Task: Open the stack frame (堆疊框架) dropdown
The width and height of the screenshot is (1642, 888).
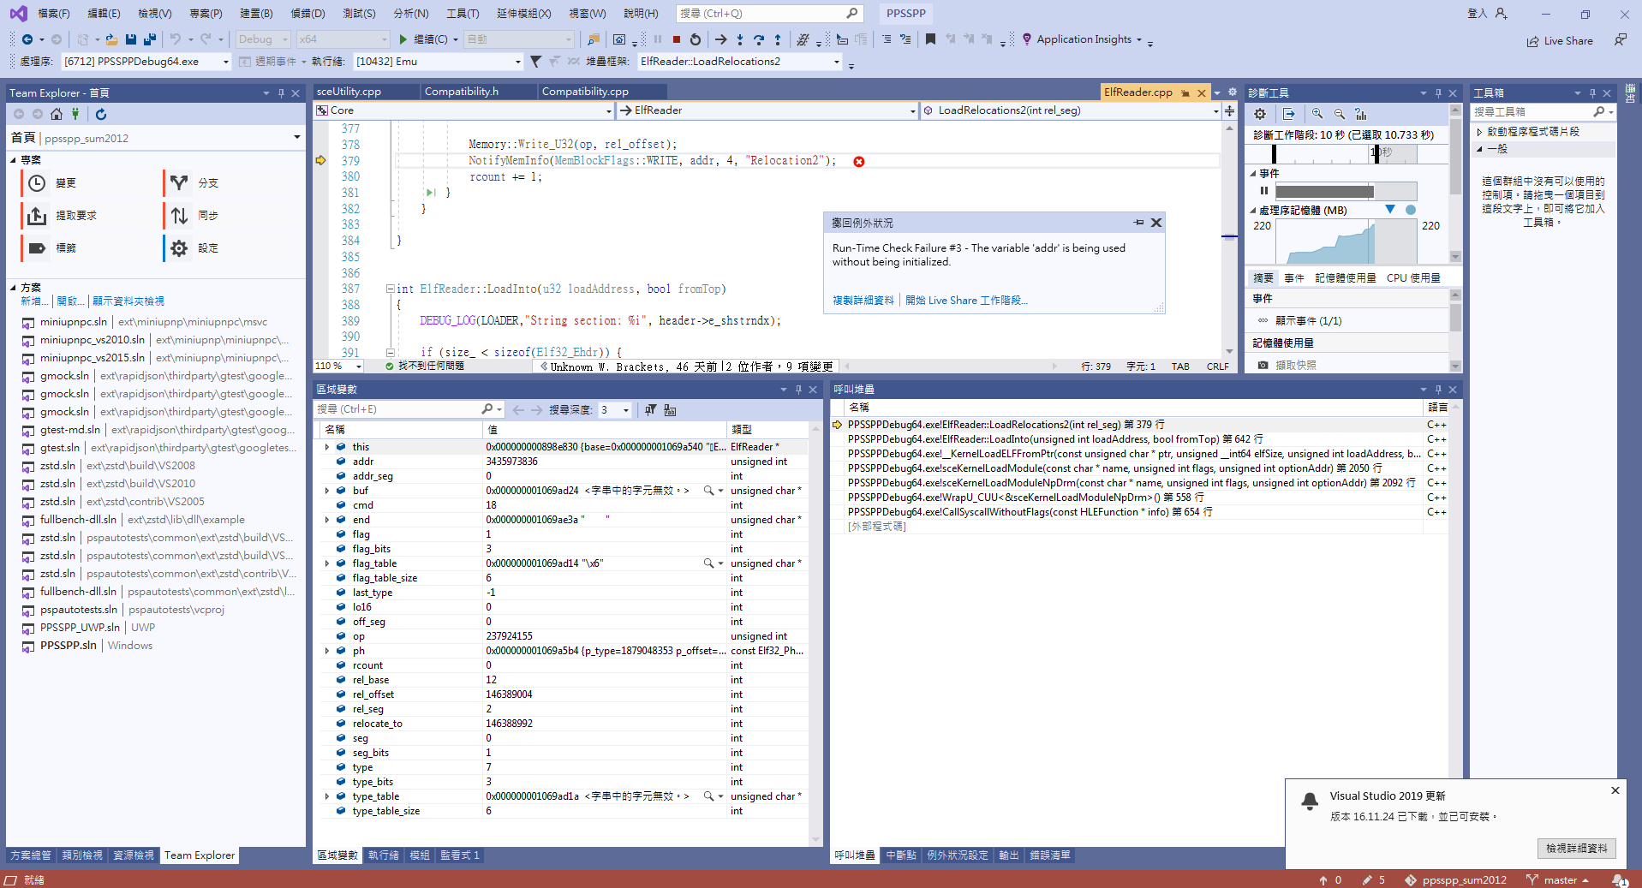Action: click(x=836, y=62)
